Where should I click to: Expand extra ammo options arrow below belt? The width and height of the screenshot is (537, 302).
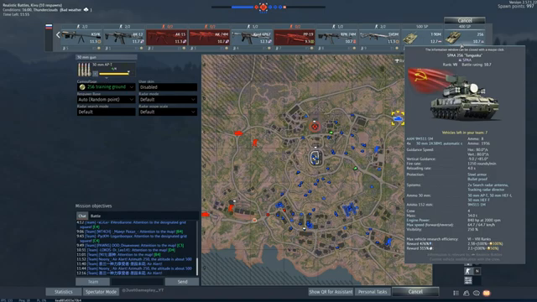[107, 78]
